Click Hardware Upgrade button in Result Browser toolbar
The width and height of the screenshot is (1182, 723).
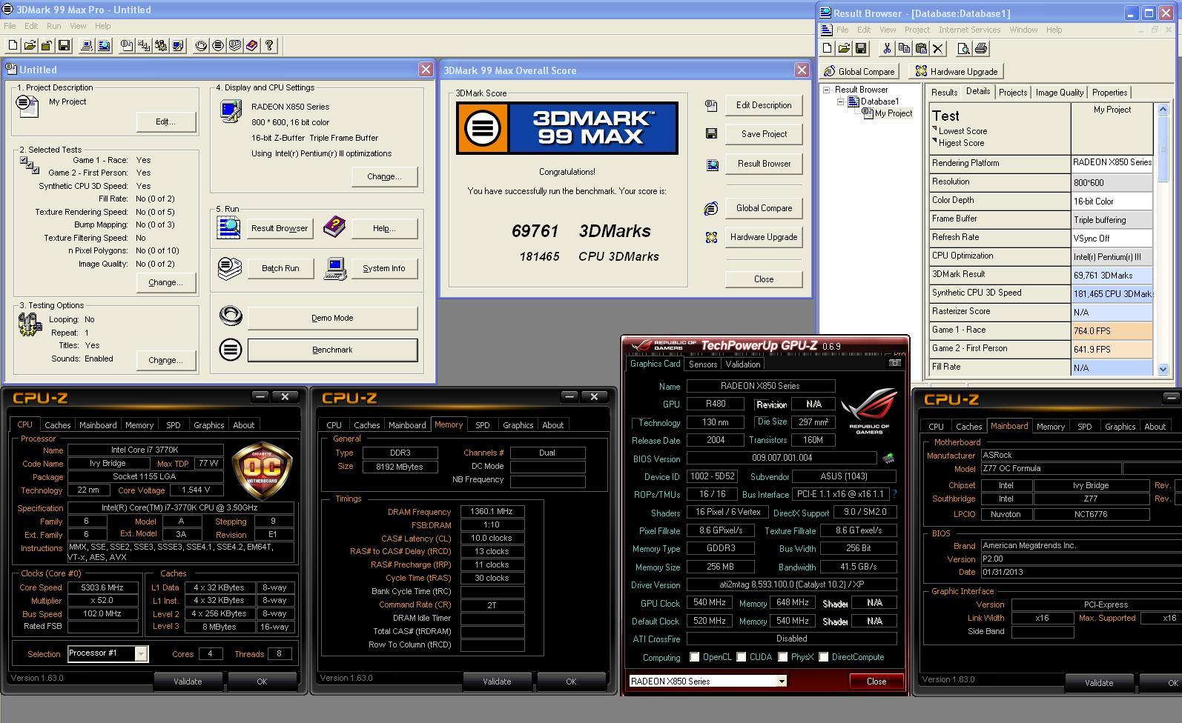[957, 72]
